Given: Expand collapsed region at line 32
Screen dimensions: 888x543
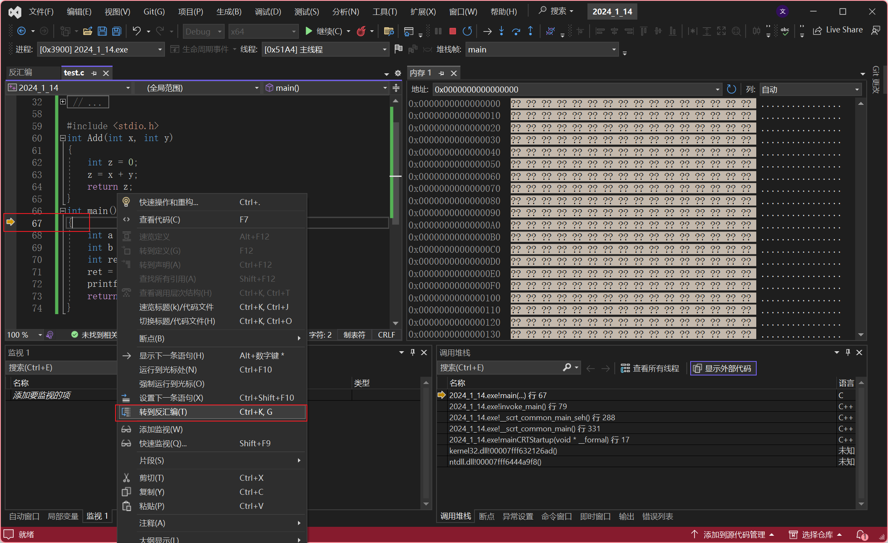Looking at the screenshot, I should (63, 102).
